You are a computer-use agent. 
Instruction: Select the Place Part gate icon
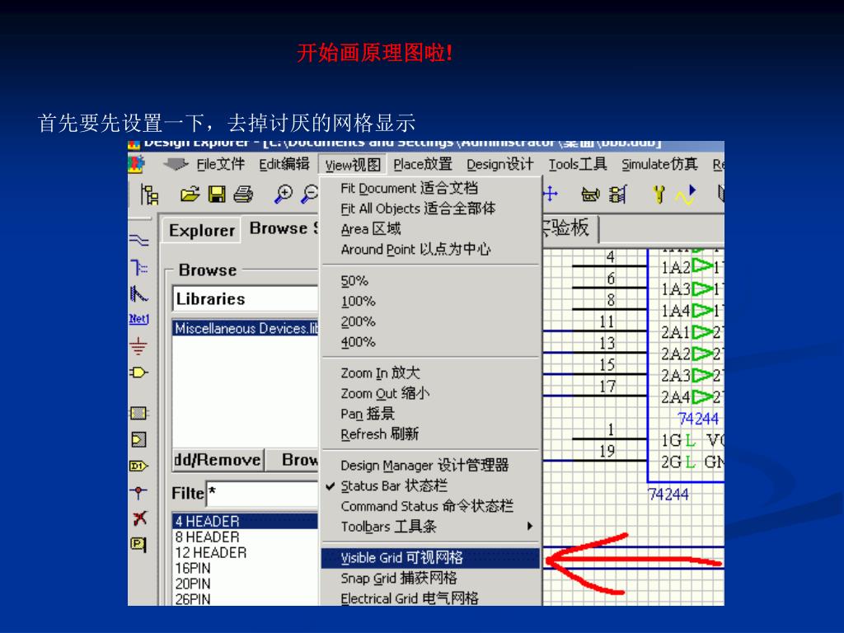click(138, 373)
